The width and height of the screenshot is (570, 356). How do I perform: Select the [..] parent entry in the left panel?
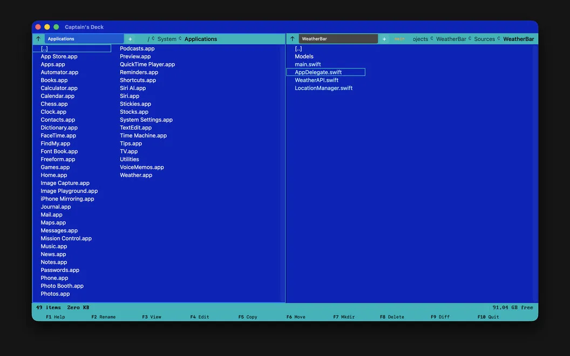tap(72, 49)
